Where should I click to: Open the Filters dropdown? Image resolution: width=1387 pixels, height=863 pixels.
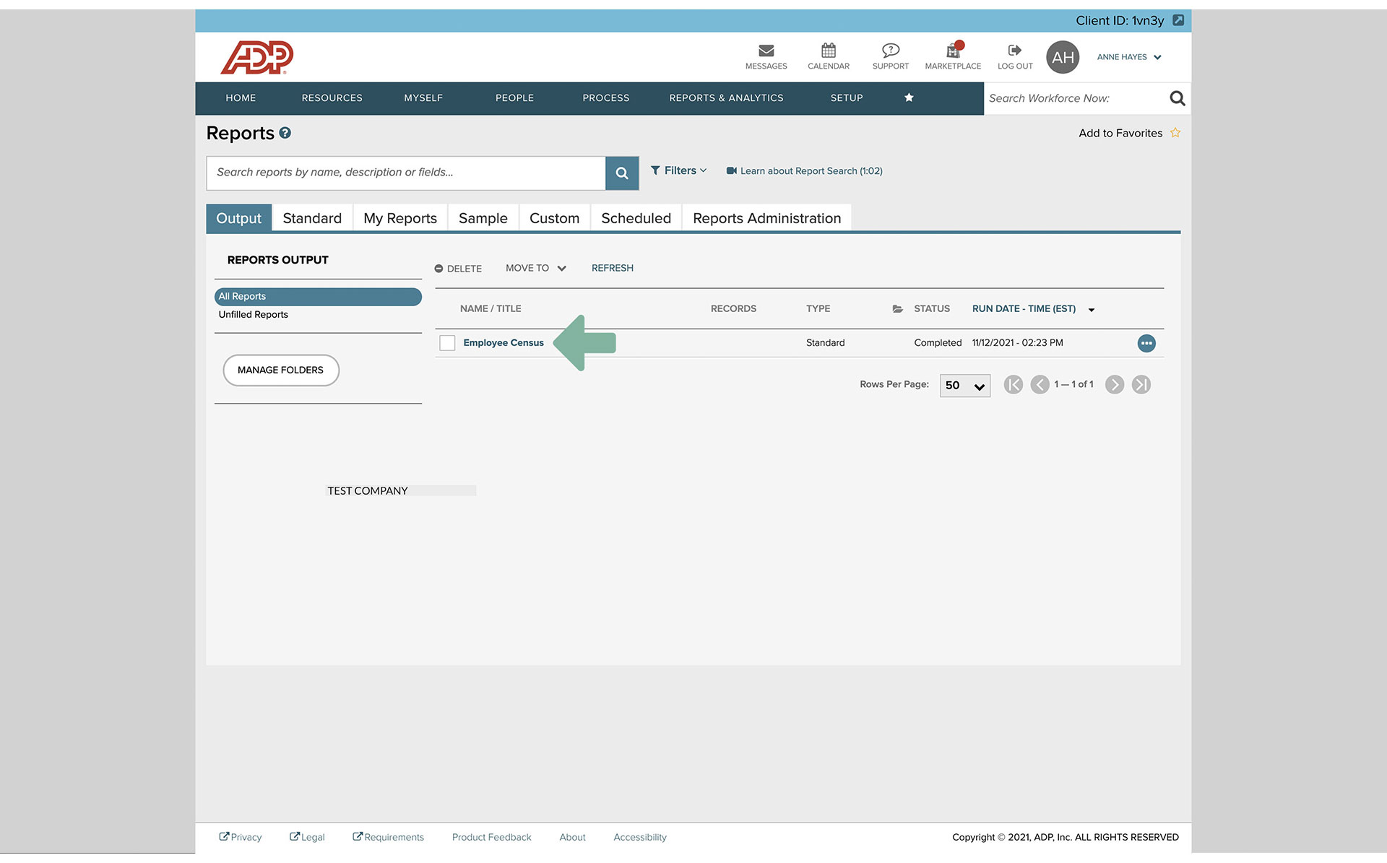(x=678, y=170)
